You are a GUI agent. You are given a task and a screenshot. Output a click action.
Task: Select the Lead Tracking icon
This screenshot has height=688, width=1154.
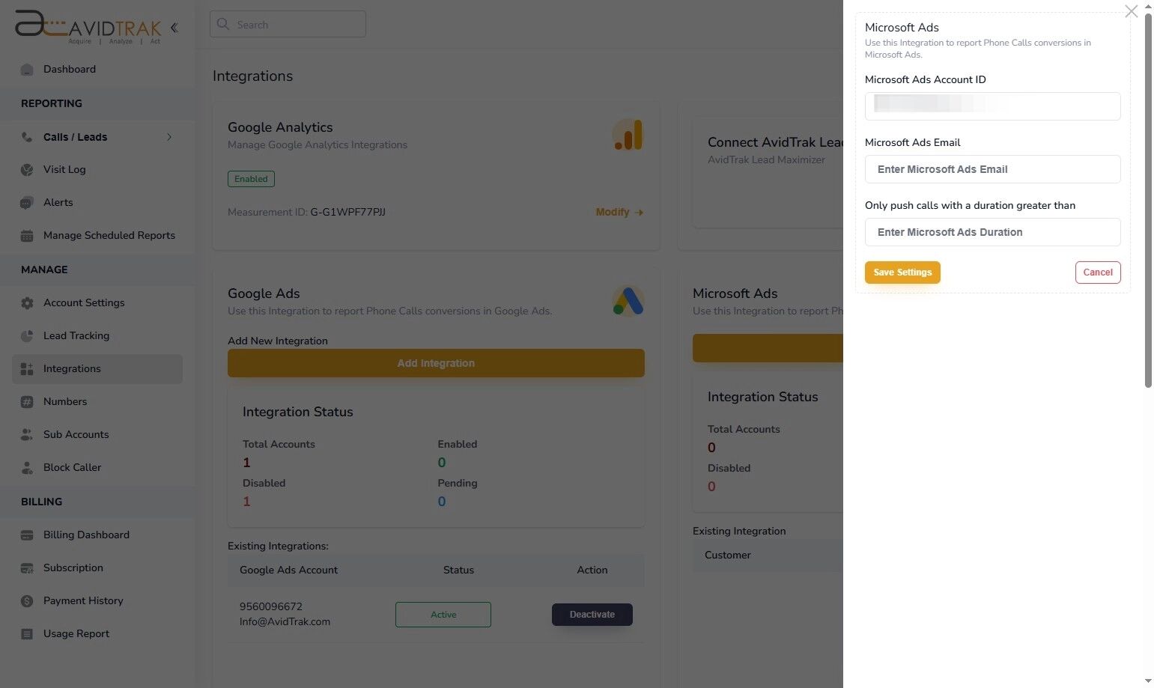tap(27, 335)
